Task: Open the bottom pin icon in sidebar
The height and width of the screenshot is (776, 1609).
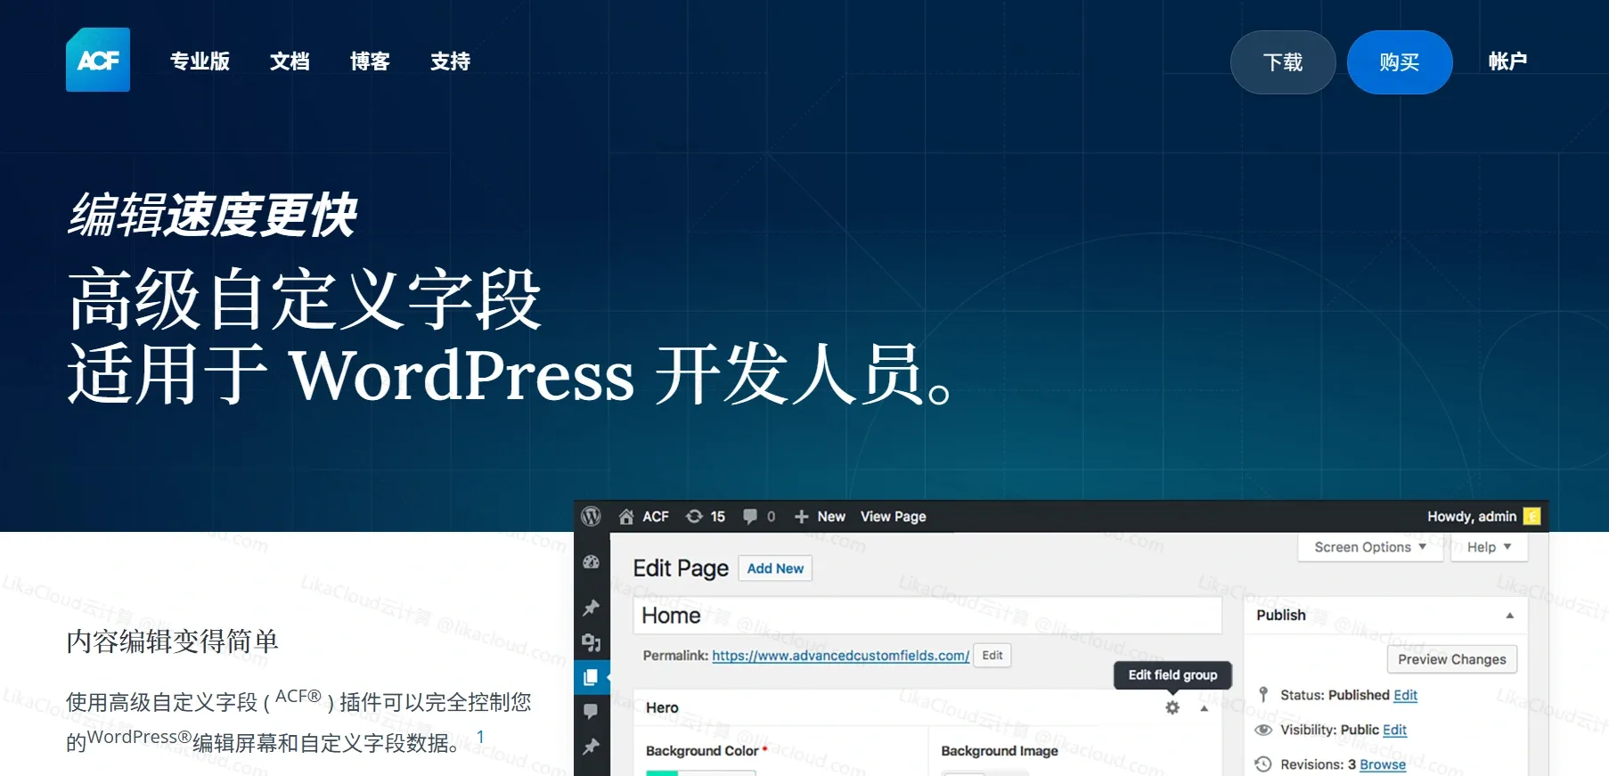Action: (592, 747)
